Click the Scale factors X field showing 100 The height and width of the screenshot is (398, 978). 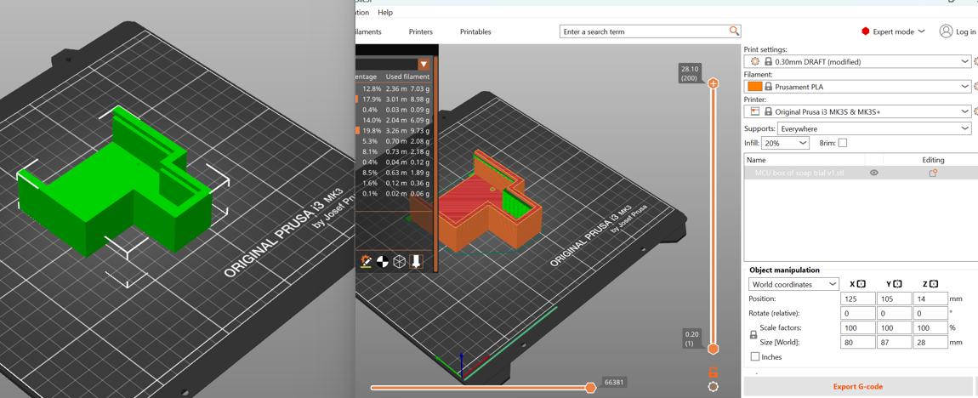point(857,327)
